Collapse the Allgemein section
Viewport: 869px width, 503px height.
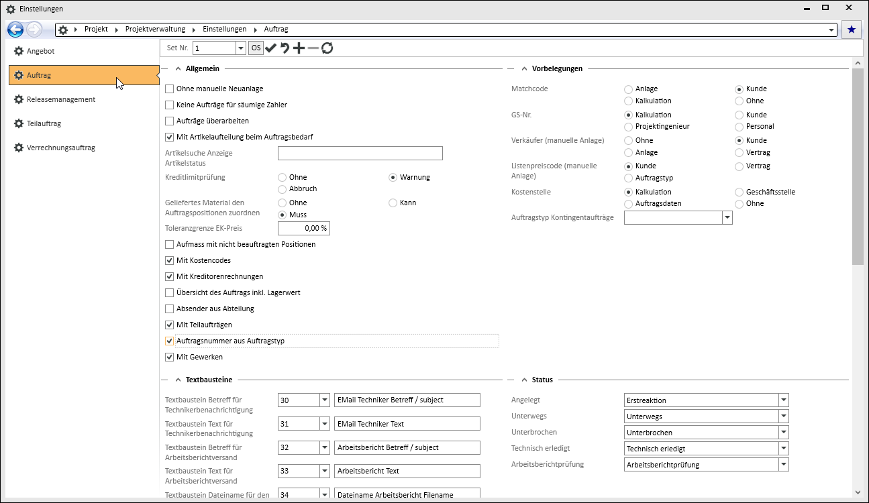178,68
